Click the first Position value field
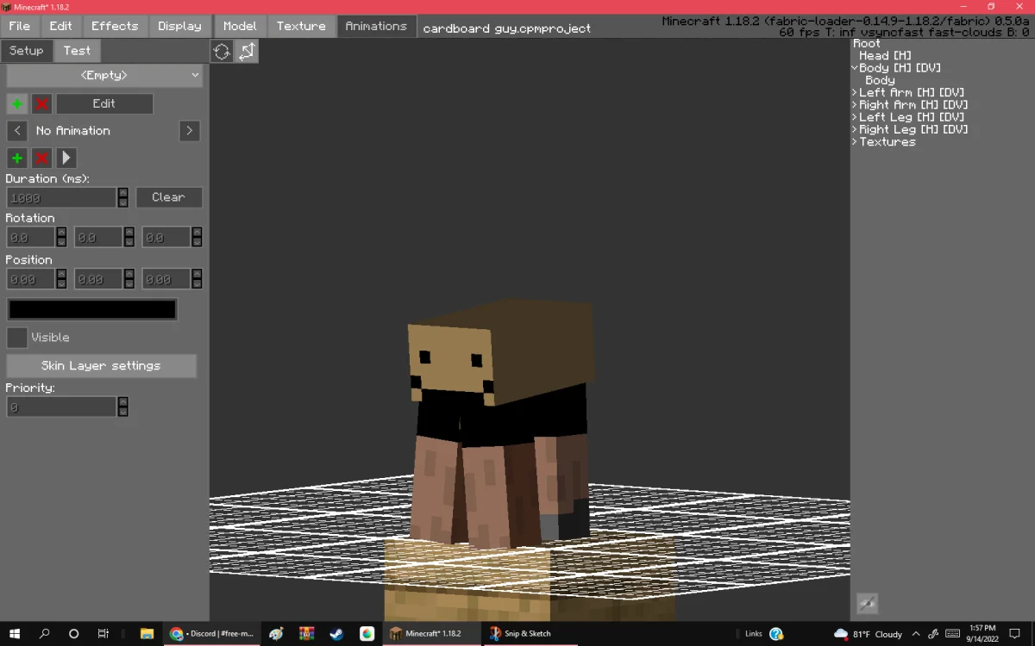1035x646 pixels. click(x=31, y=280)
